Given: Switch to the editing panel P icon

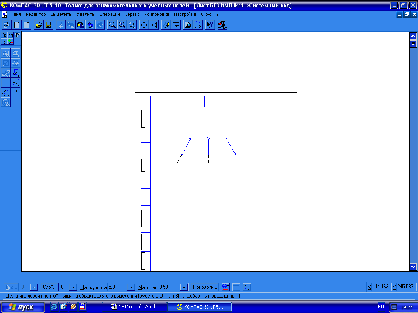Looking at the screenshot, I should coord(17,35).
